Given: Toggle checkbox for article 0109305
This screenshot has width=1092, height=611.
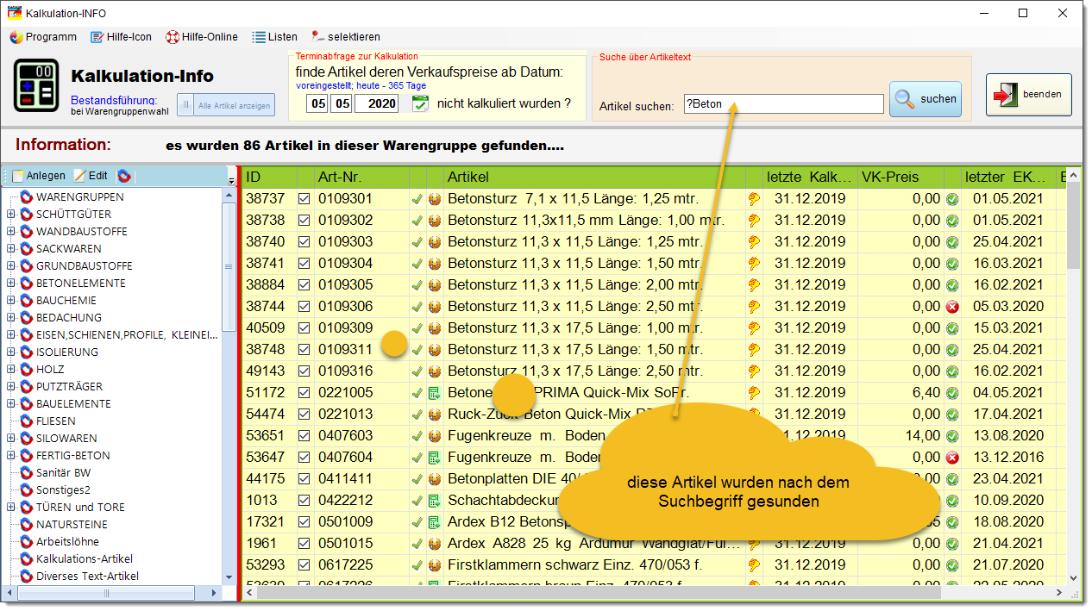Looking at the screenshot, I should tap(304, 285).
